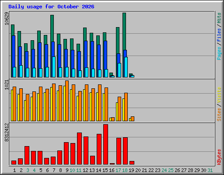Click the tallest orange sites bar for day 9
This screenshot has height=175, width=224.
pyautogui.click(x=67, y=101)
